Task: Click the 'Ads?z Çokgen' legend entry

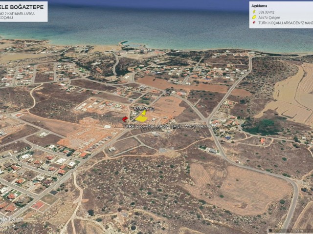Action: point(269,18)
